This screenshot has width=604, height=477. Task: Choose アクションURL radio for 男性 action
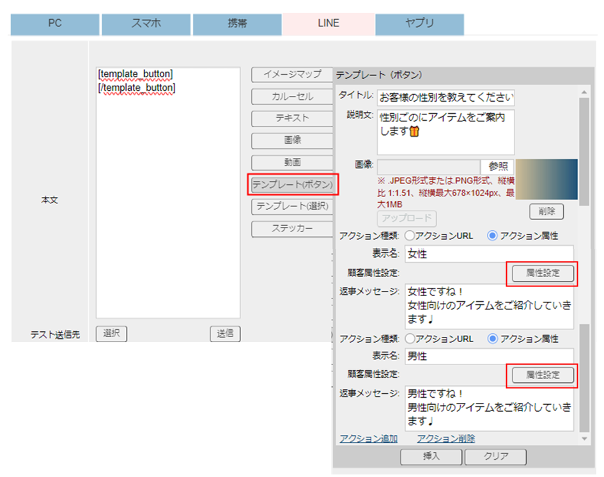(410, 338)
